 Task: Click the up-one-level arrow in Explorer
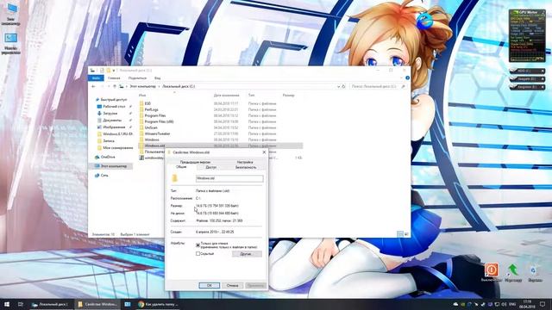[115, 86]
